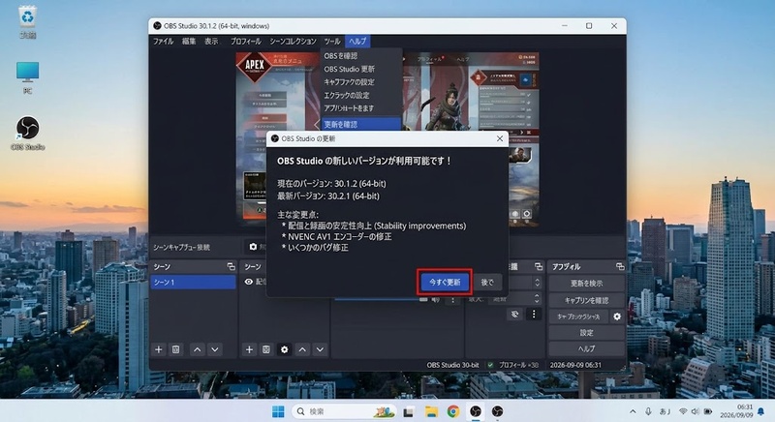Click green check status icon in status bar
The image size is (775, 422).
pos(490,365)
